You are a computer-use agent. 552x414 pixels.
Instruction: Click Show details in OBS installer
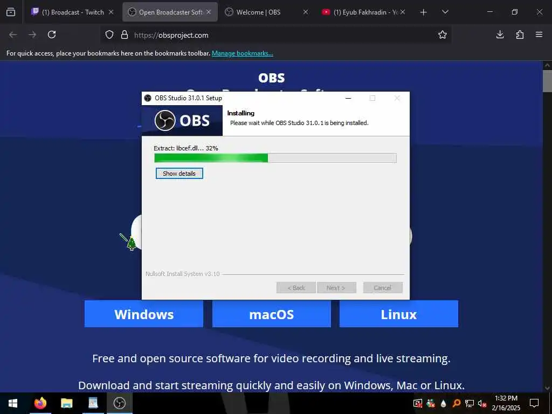(179, 174)
